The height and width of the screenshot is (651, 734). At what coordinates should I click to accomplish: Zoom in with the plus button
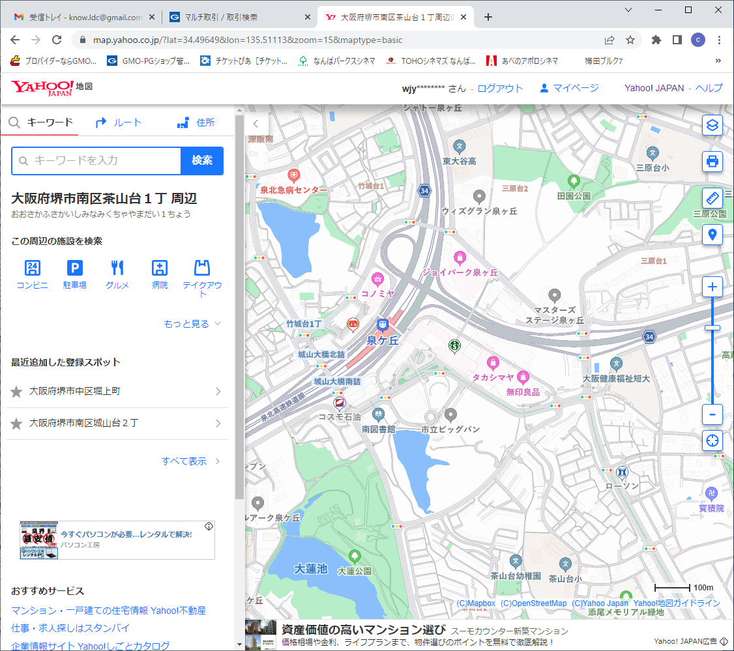click(712, 287)
